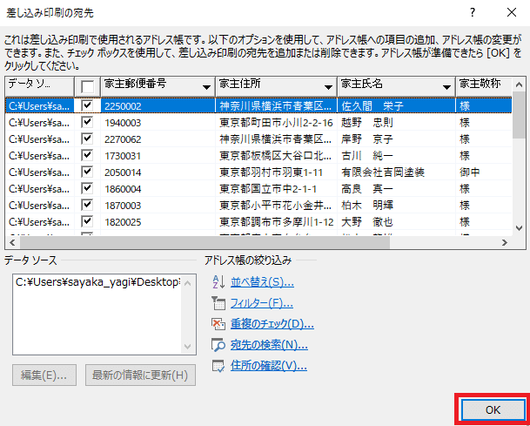530x426 pixels.
Task: Uncheck the row for 越野 忠則
Action: (87, 122)
